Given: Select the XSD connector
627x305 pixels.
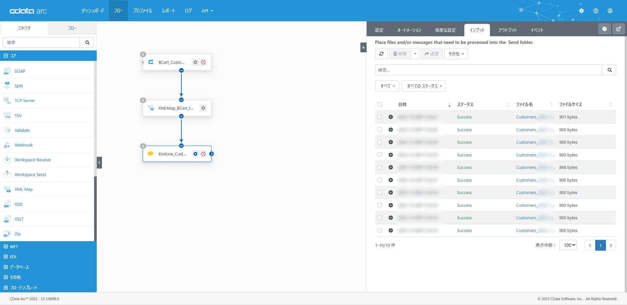Looking at the screenshot, I should [18, 204].
